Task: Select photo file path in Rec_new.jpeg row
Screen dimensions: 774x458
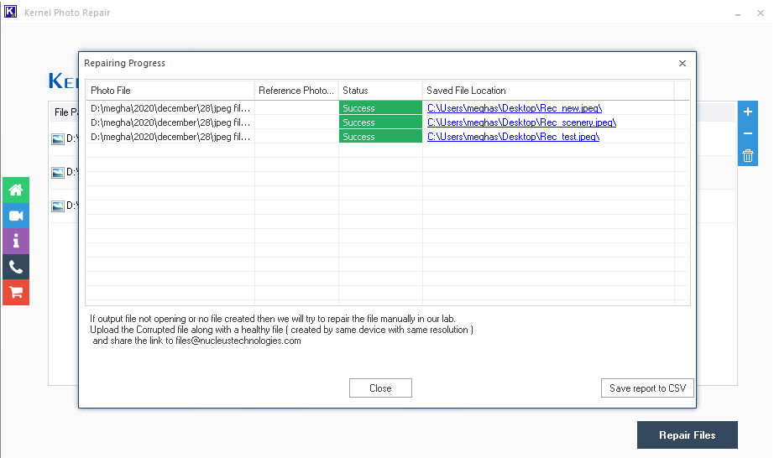Action: pos(170,108)
